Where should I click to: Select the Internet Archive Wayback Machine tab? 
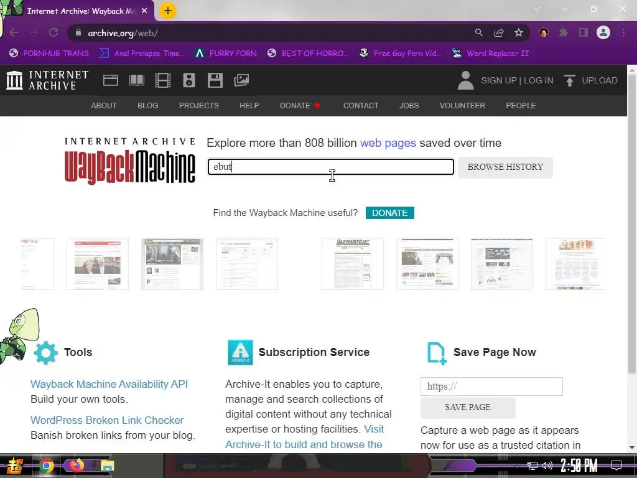(80, 11)
